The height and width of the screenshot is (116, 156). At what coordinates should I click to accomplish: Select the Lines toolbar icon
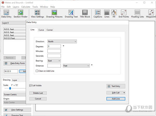(x=107, y=14)
